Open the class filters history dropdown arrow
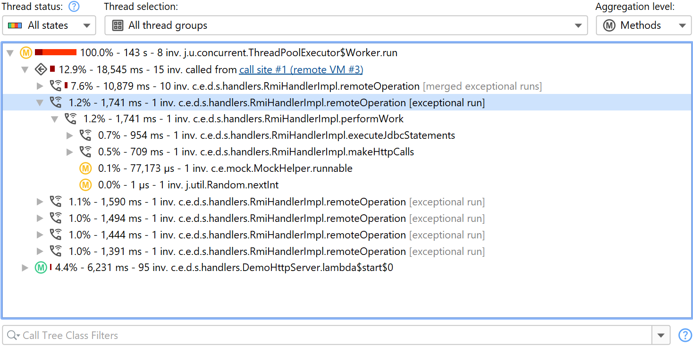693x347 pixels. (x=660, y=335)
